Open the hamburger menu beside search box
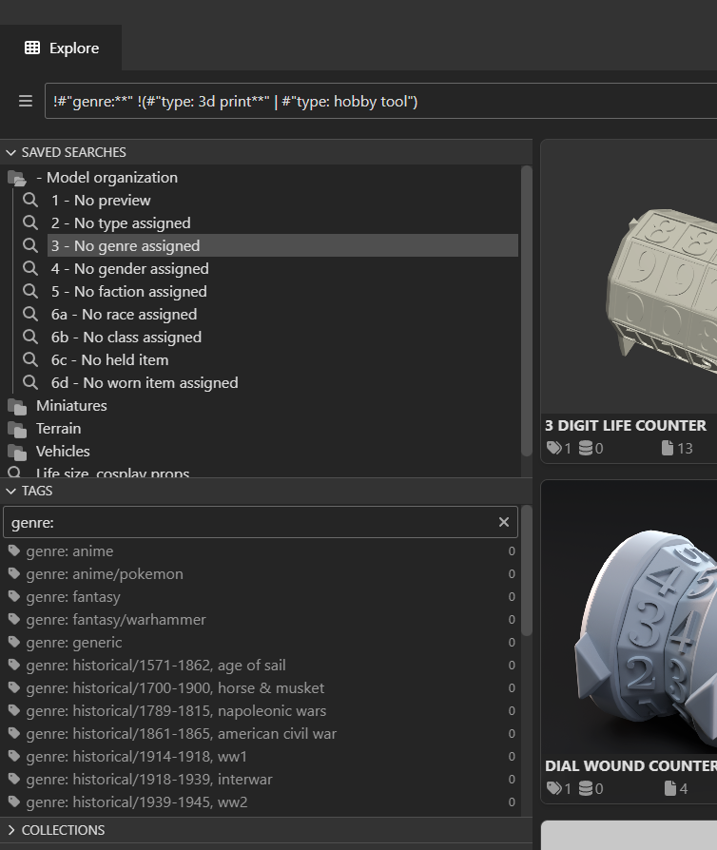Viewport: 717px width, 850px height. [26, 101]
